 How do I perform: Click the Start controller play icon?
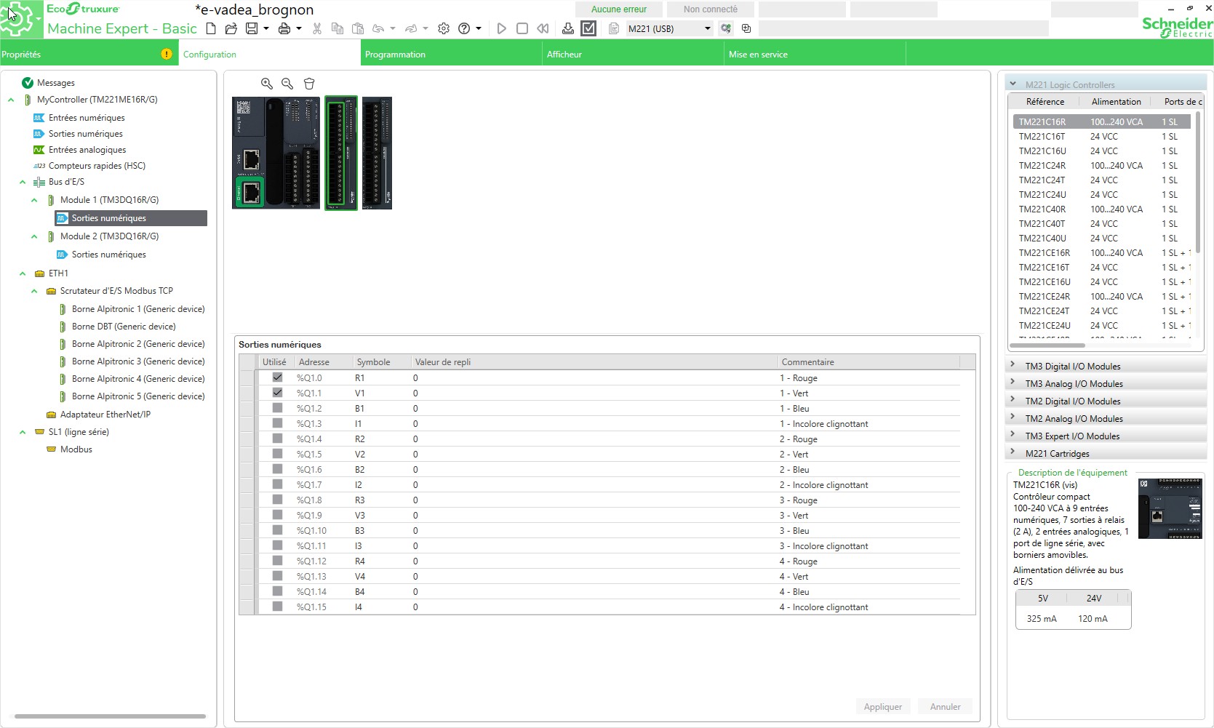[501, 28]
